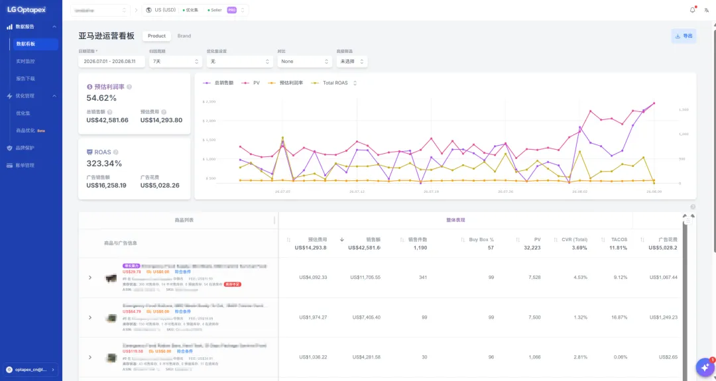Switch to the Brand tab
The width and height of the screenshot is (716, 381).
click(184, 36)
